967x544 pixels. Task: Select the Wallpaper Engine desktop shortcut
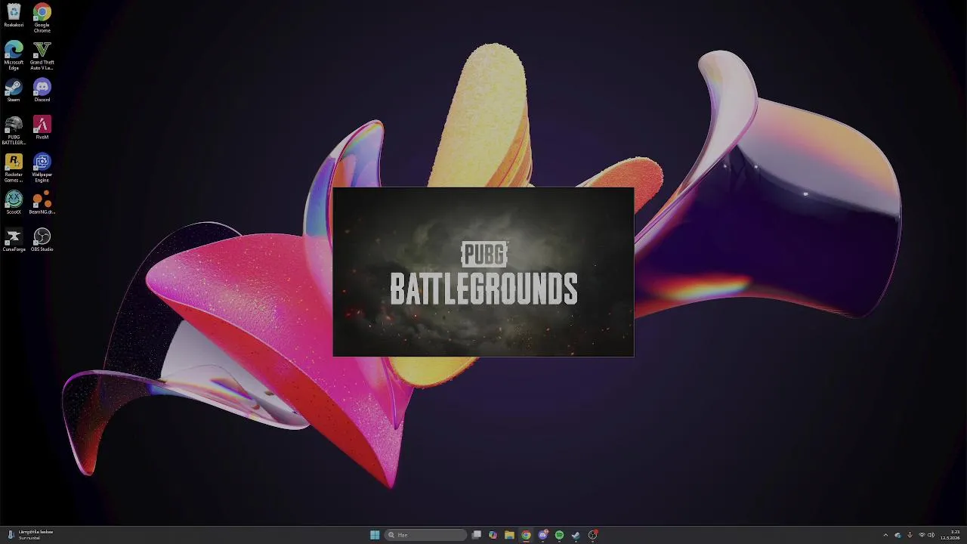pos(42,168)
